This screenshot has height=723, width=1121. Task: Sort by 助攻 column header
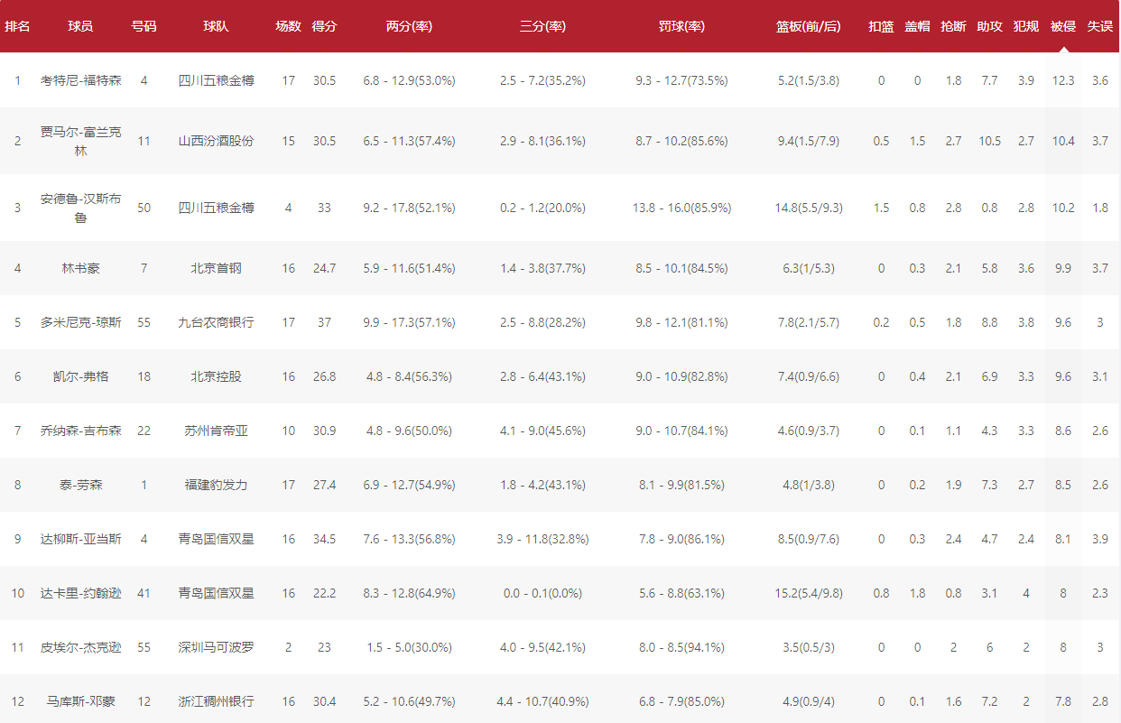pos(989,27)
